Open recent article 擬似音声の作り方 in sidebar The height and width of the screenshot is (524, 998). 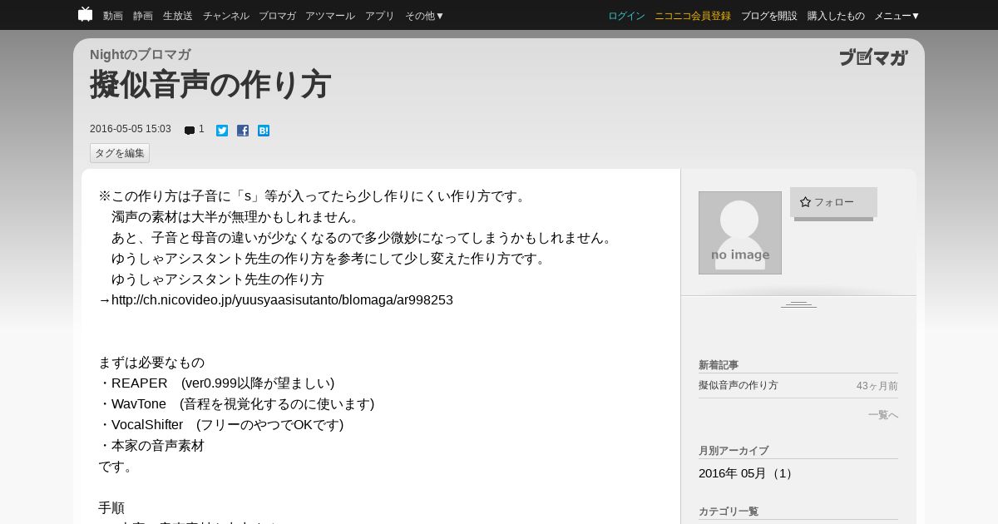[739, 386]
